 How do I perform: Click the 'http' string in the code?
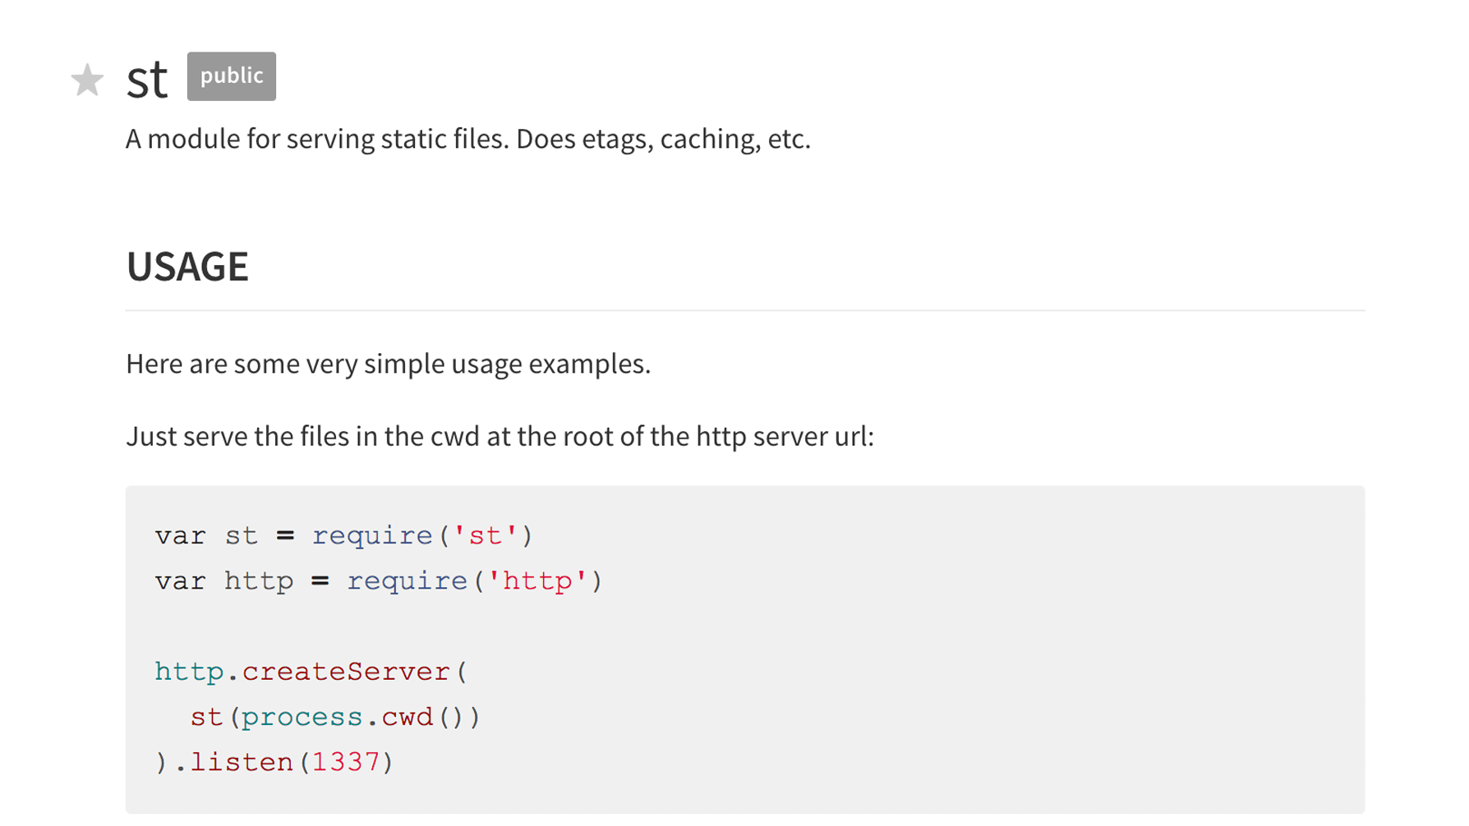(537, 581)
